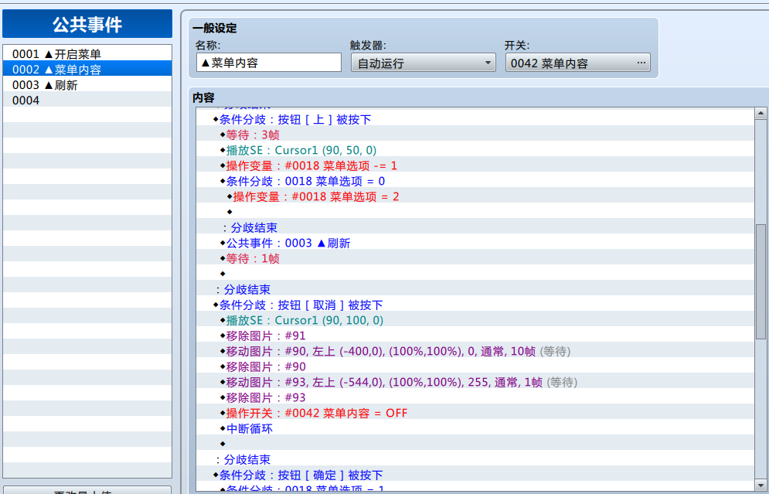
Task: Select the empty ◆ line below 等待：1帧
Action: [475, 274]
